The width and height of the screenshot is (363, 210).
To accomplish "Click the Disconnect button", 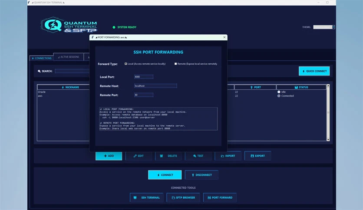I will click(x=201, y=175).
